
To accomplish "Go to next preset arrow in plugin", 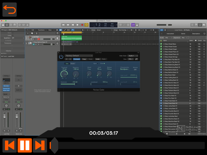I will (70, 59).
